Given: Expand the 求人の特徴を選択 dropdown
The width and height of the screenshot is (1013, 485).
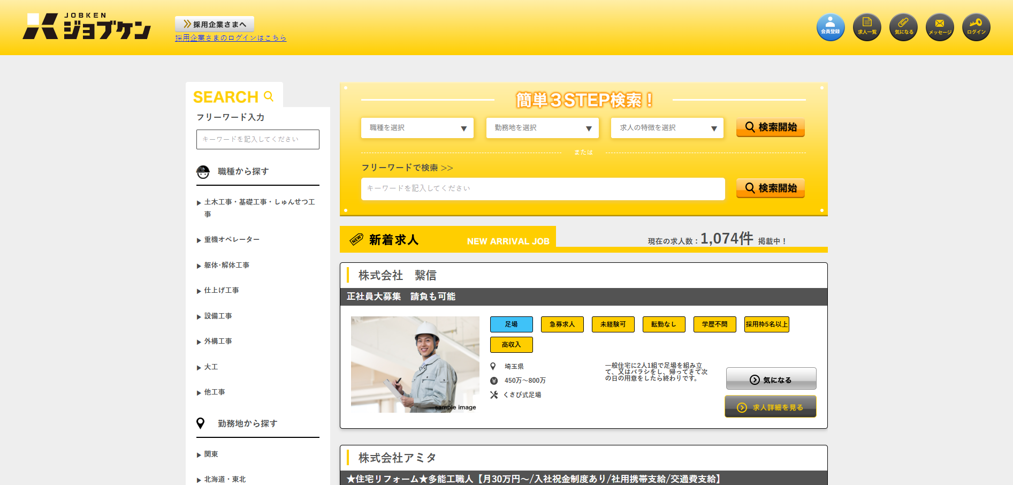Looking at the screenshot, I should (667, 128).
